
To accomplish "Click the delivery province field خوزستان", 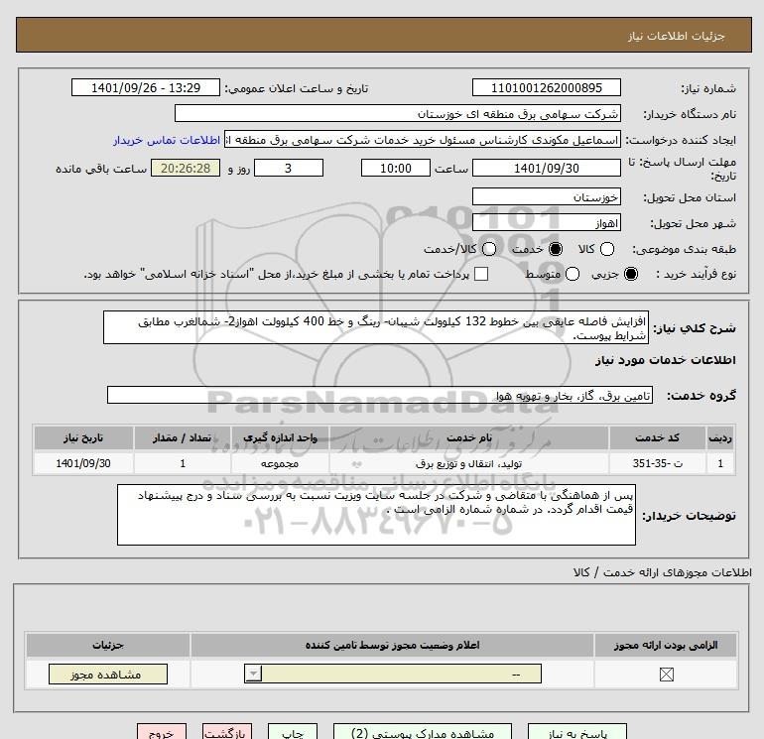I will click(546, 196).
